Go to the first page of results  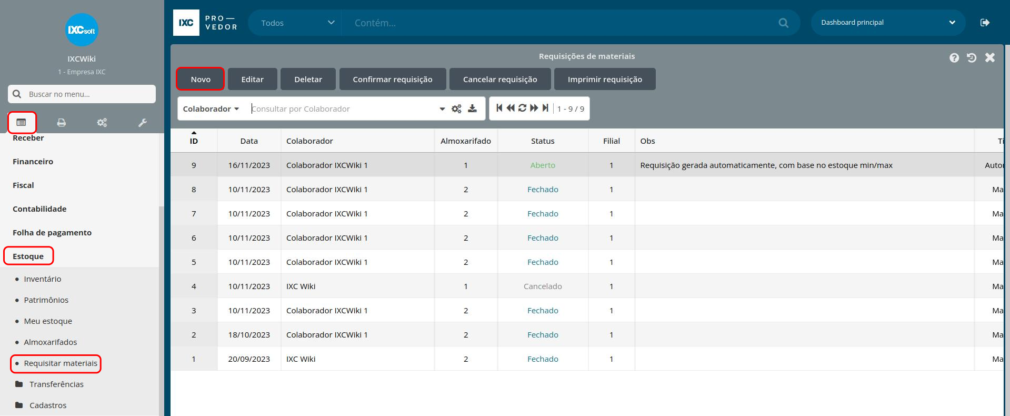tap(499, 108)
